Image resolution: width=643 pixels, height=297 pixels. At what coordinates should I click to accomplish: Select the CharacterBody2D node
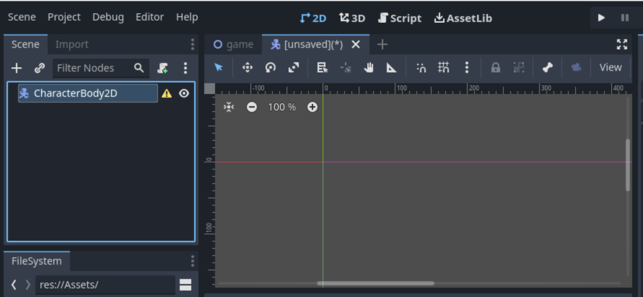(88, 93)
